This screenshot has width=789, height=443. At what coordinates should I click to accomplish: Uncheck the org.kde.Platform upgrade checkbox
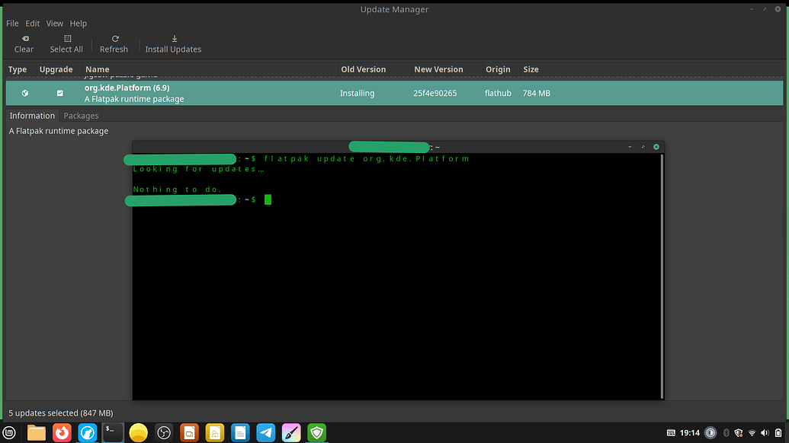point(59,93)
